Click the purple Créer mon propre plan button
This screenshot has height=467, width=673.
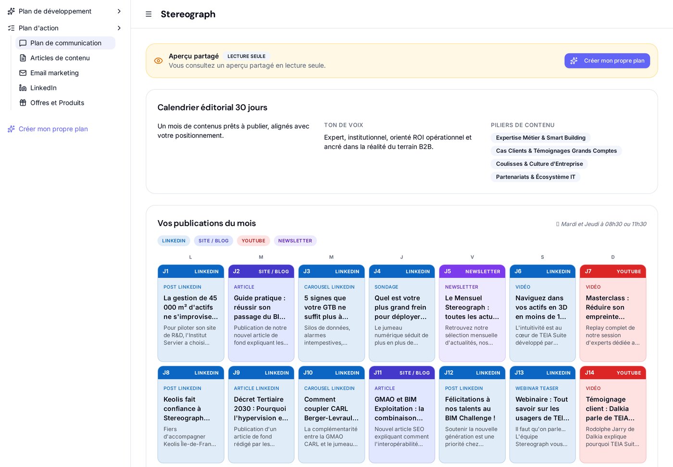click(x=607, y=61)
